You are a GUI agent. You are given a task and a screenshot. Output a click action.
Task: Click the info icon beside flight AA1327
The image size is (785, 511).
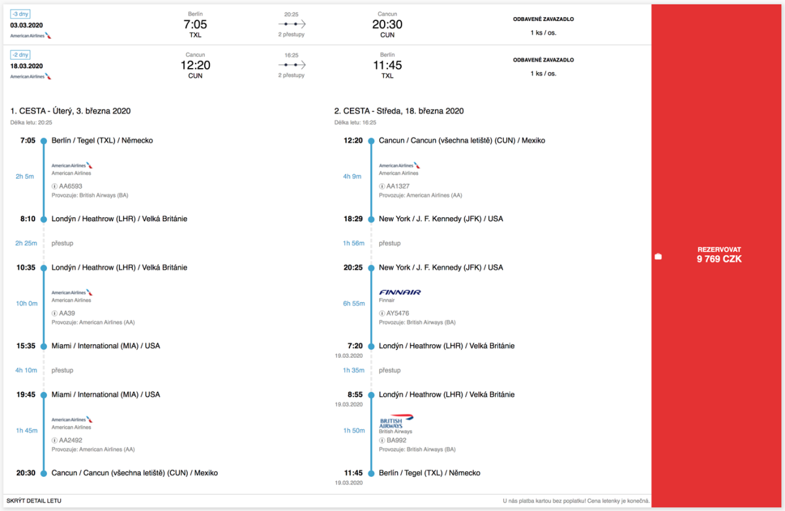coord(383,186)
